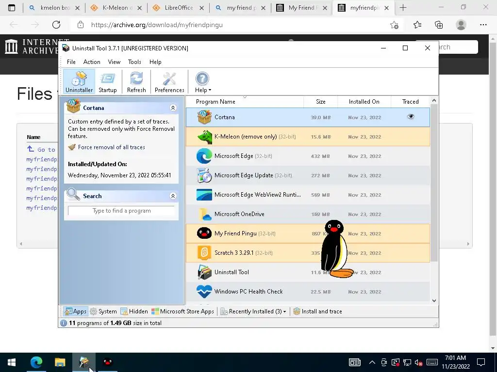Click the status bar info icon
497x372 pixels.
(64, 323)
